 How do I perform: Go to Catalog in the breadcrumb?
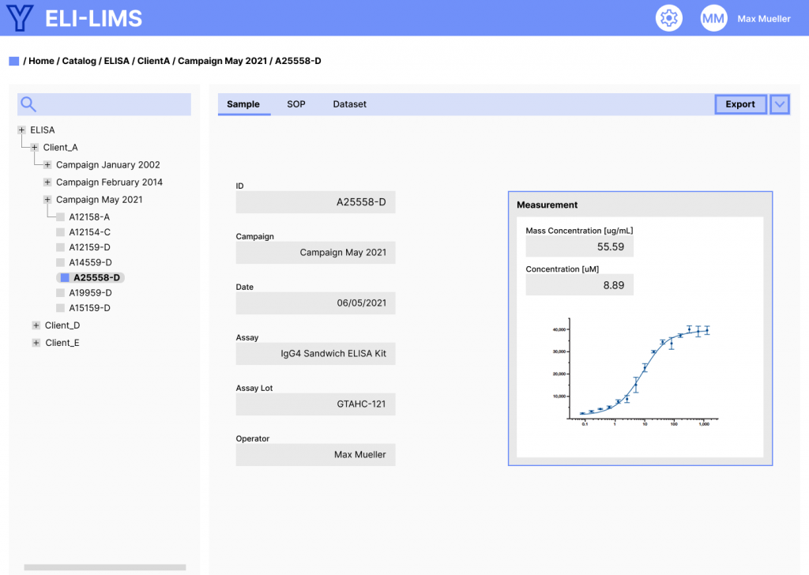click(79, 61)
